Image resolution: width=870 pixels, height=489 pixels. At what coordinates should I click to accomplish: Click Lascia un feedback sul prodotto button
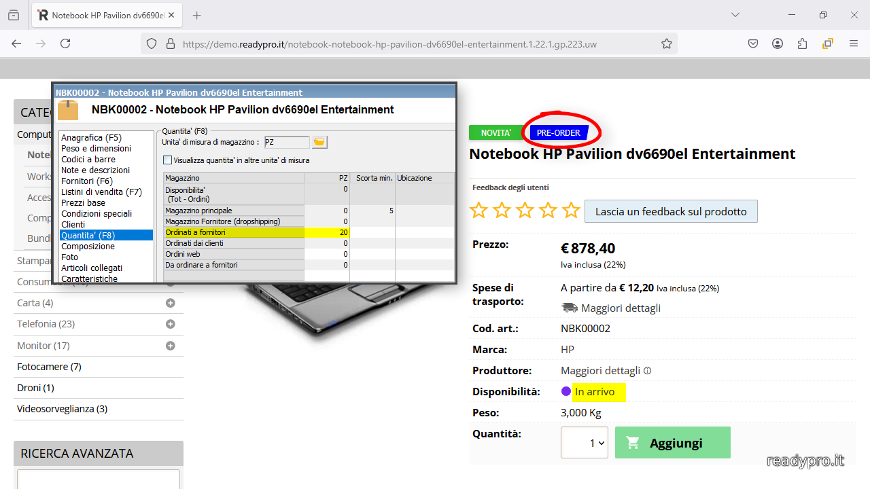pos(671,211)
